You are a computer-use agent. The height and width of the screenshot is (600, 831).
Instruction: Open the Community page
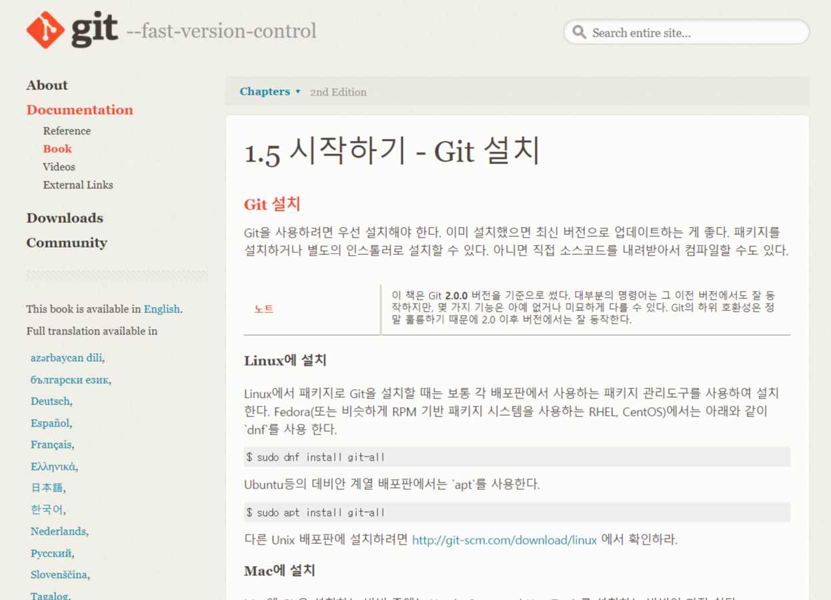click(x=67, y=242)
